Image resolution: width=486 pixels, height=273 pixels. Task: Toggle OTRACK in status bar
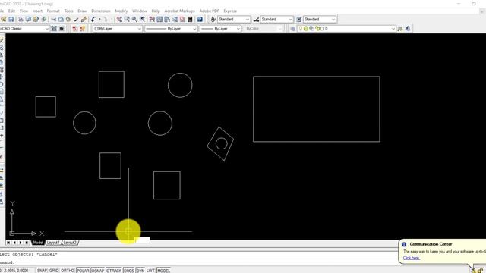[x=114, y=271]
